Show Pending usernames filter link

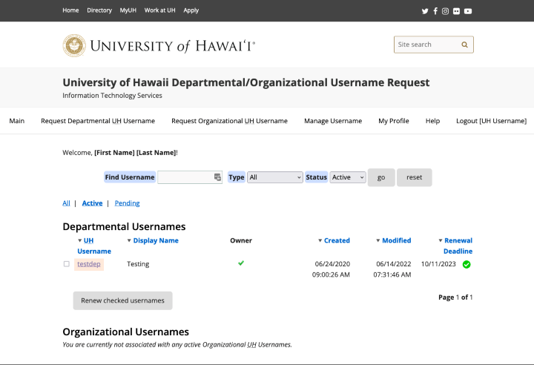click(127, 203)
